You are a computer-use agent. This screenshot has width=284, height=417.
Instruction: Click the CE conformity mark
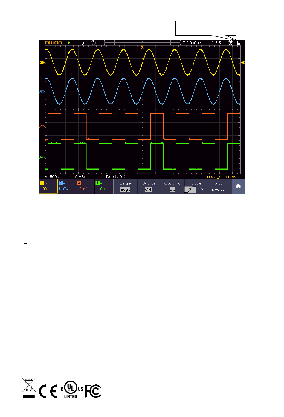48,391
